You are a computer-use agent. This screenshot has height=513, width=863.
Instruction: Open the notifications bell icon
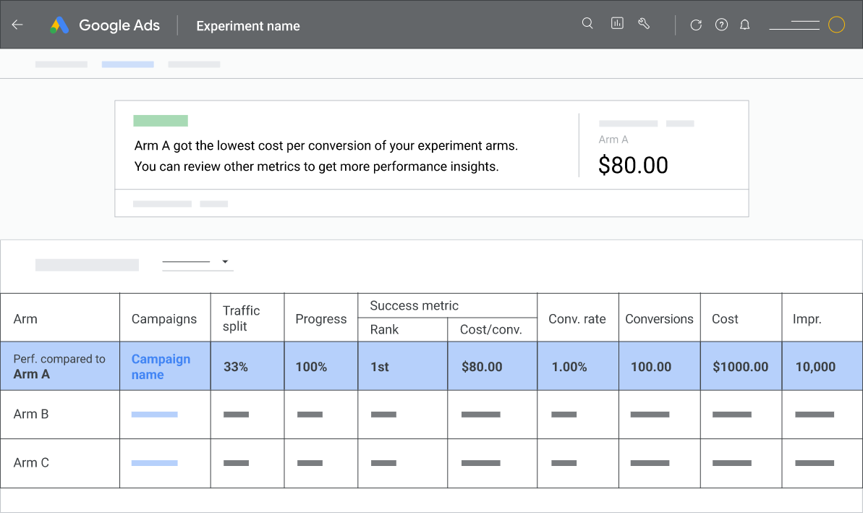point(744,25)
